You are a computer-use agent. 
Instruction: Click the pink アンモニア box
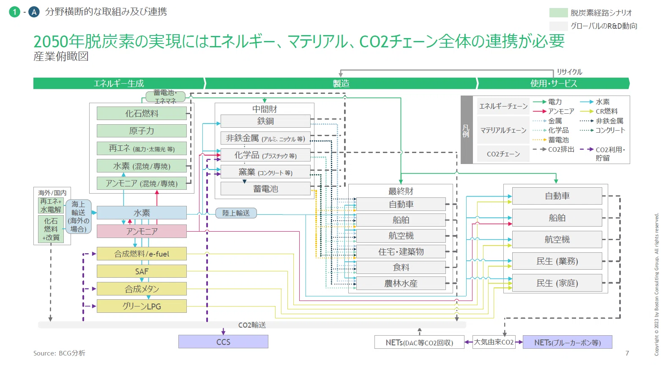coord(142,231)
